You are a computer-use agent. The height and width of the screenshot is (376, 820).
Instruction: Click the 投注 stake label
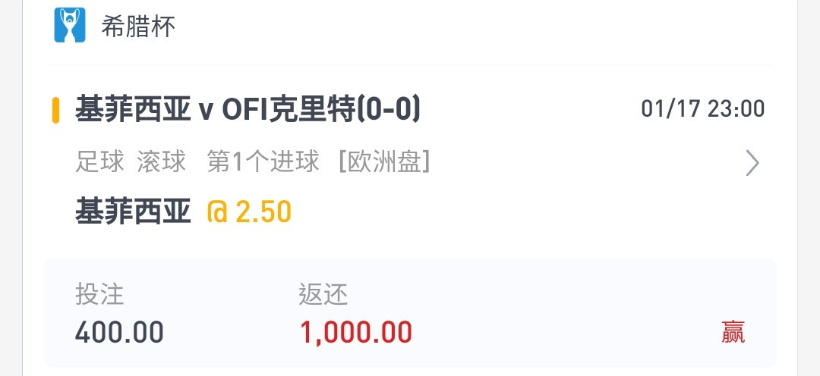tap(99, 294)
